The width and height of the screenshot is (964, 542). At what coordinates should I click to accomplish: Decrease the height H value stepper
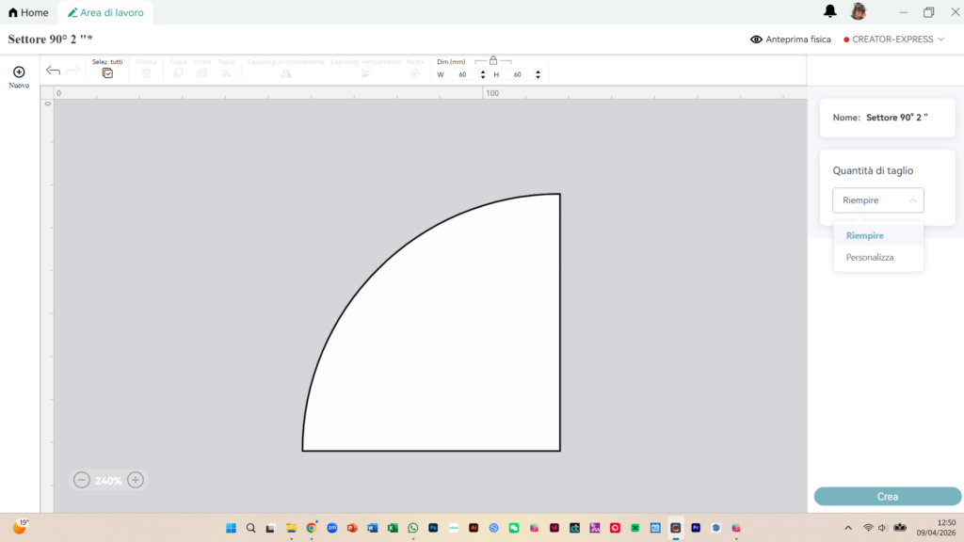point(538,77)
